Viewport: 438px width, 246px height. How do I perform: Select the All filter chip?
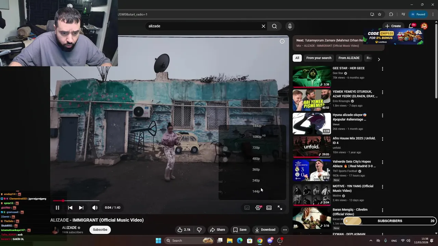tap(297, 58)
